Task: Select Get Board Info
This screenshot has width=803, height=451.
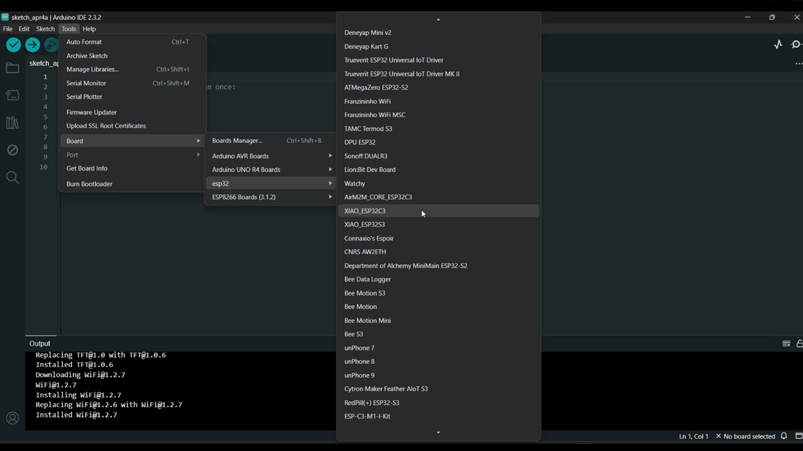Action: (132, 168)
